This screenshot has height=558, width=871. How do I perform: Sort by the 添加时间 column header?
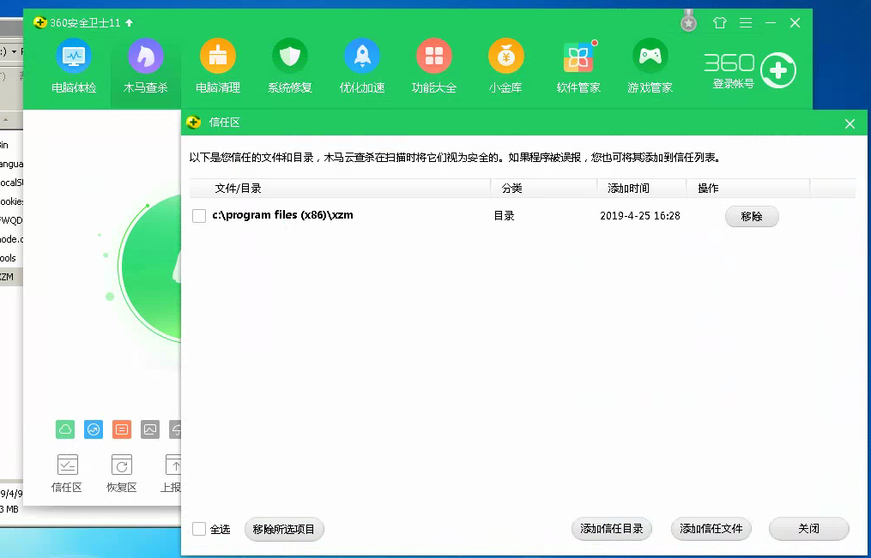629,188
